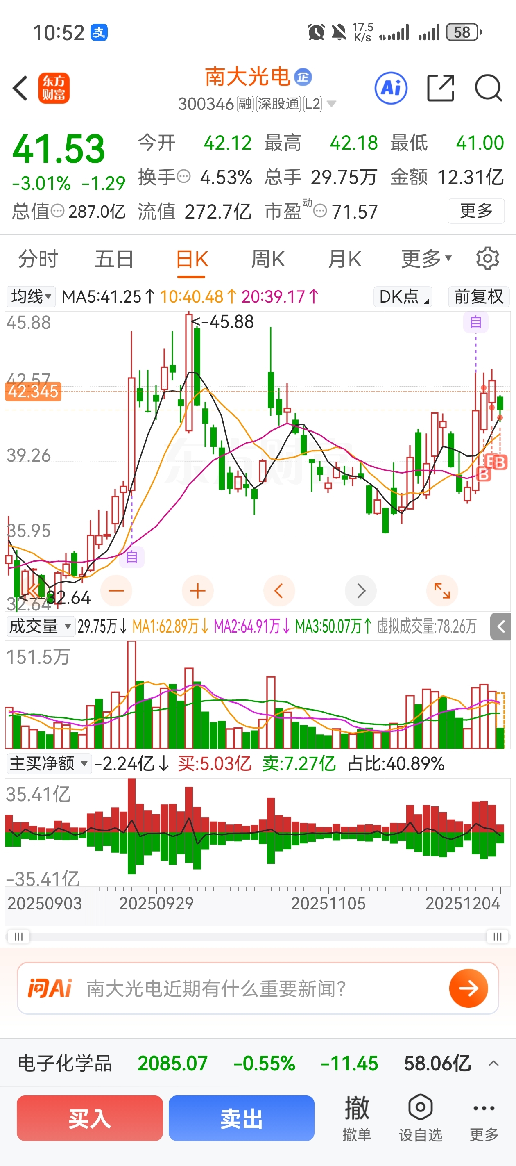Open the search magnifier
The image size is (516, 1166).
pyautogui.click(x=489, y=88)
